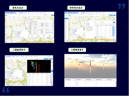Click the large opening quotation mark graphic
This screenshot has height=96, width=129.
pos(6,90)
